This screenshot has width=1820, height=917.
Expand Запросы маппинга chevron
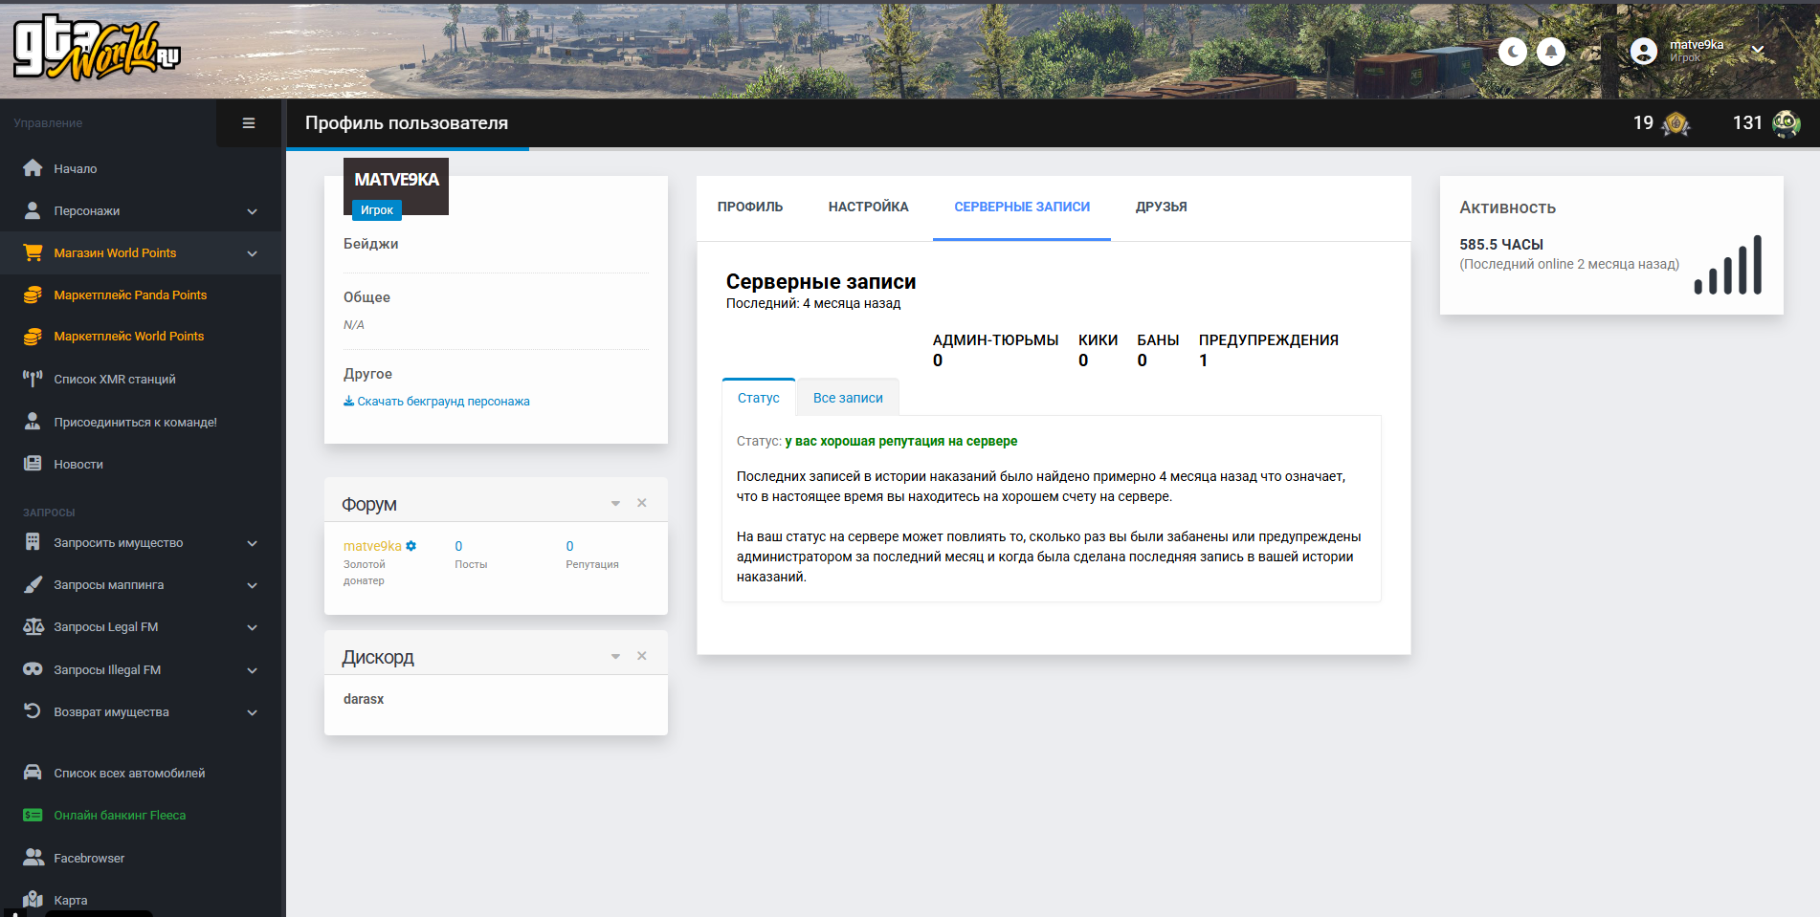click(253, 585)
